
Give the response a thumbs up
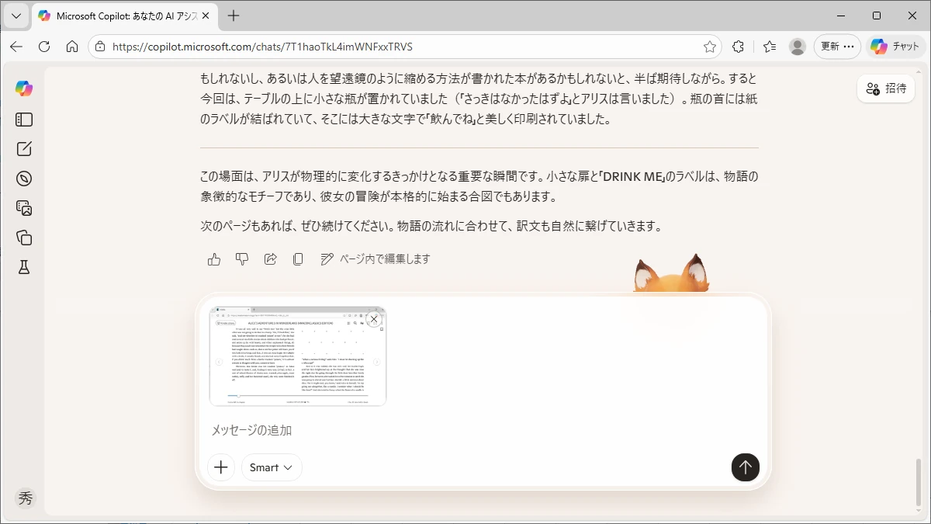point(214,259)
